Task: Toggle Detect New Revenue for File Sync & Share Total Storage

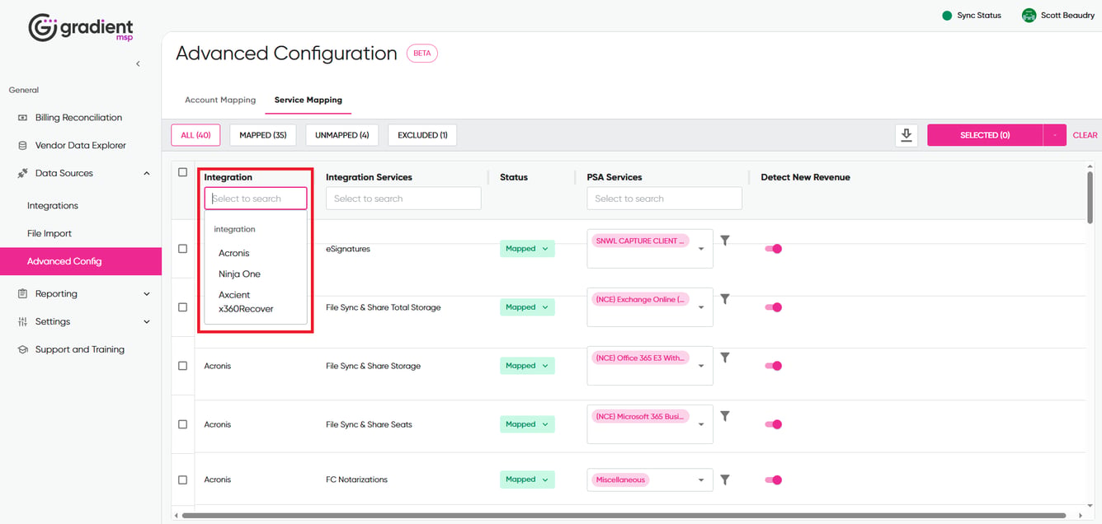Action: point(773,307)
